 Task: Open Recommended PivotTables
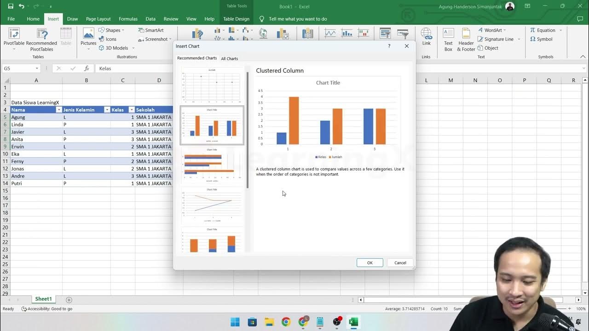coord(41,39)
